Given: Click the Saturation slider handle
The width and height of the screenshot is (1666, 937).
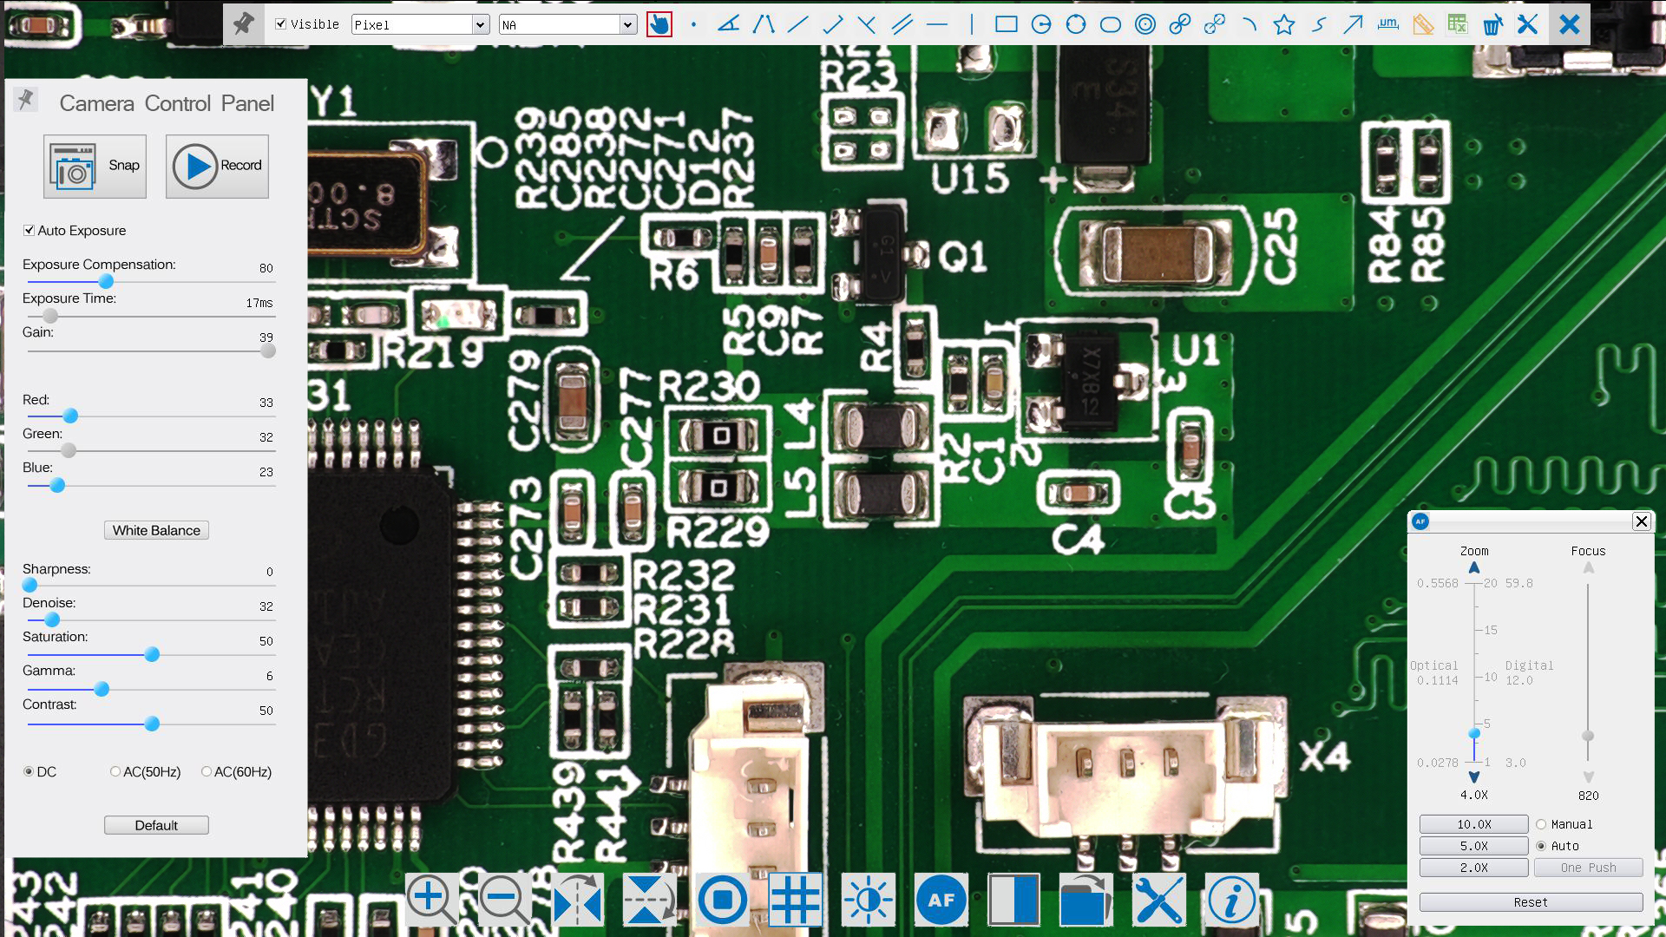Looking at the screenshot, I should coord(152,654).
